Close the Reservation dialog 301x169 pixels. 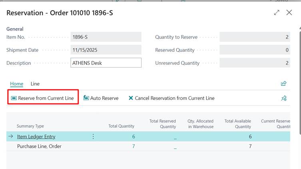[x=289, y=13]
